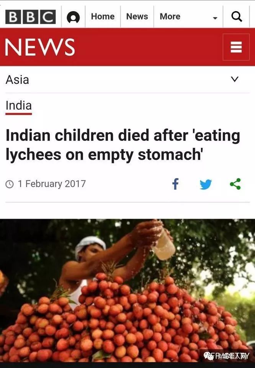Select the India subsection link
Viewport: 255px width, 368px height.
click(x=18, y=106)
